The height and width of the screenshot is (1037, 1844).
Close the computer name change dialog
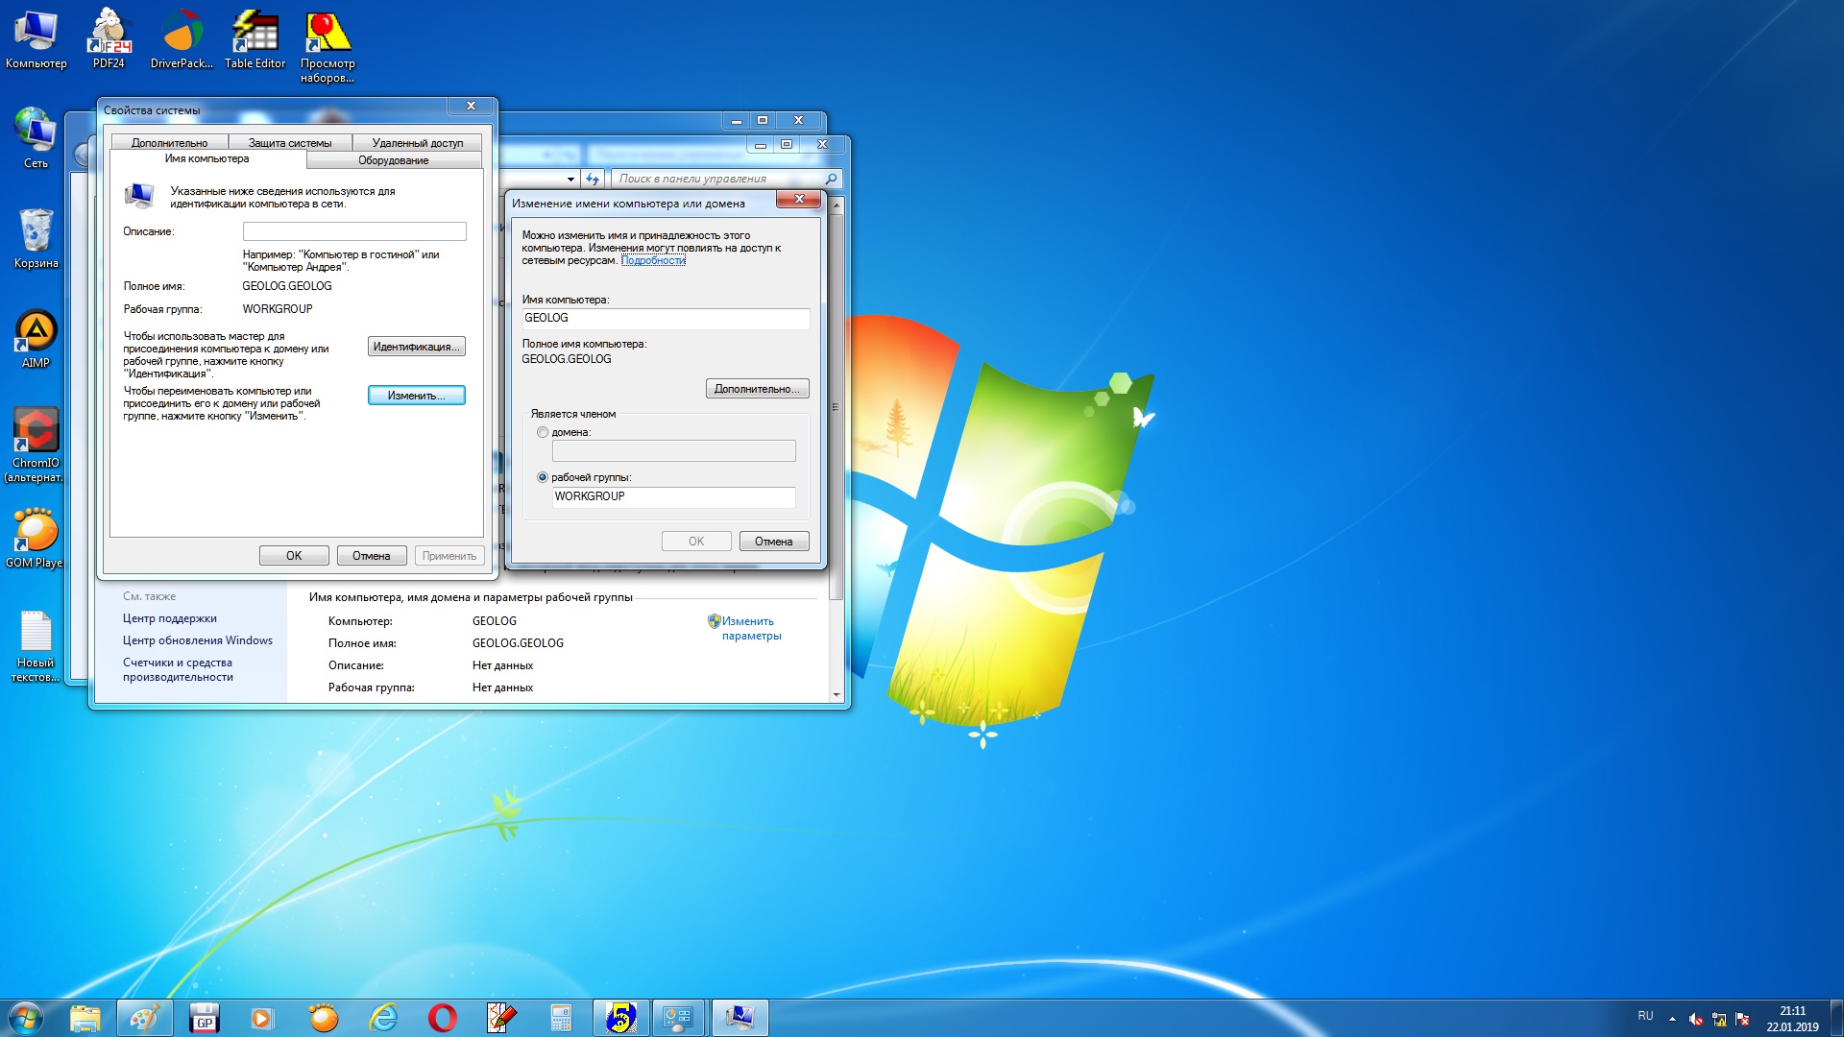point(799,199)
